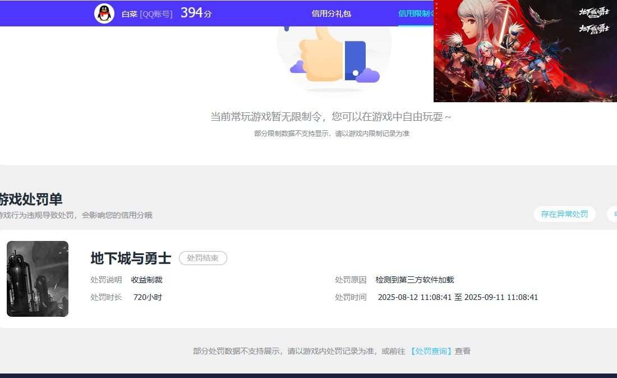Image resolution: width=617 pixels, height=378 pixels.
Task: Click the 收益制裁 penalty description value
Action: click(147, 280)
